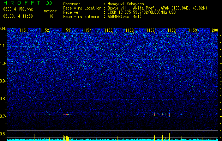The height and width of the screenshot is (141, 222).
Task: Click the 'Observer' field label
Action: pos(72,4)
